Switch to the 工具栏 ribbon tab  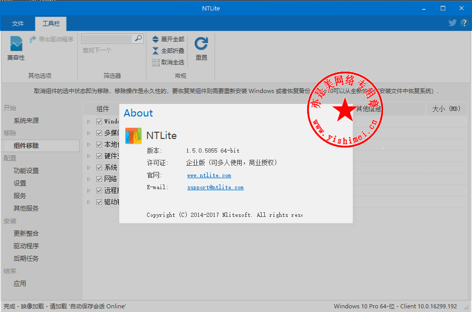coord(51,24)
